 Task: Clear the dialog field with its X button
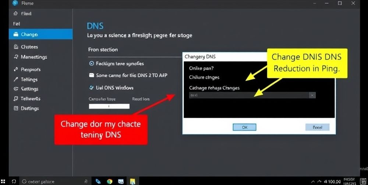coord(312,95)
